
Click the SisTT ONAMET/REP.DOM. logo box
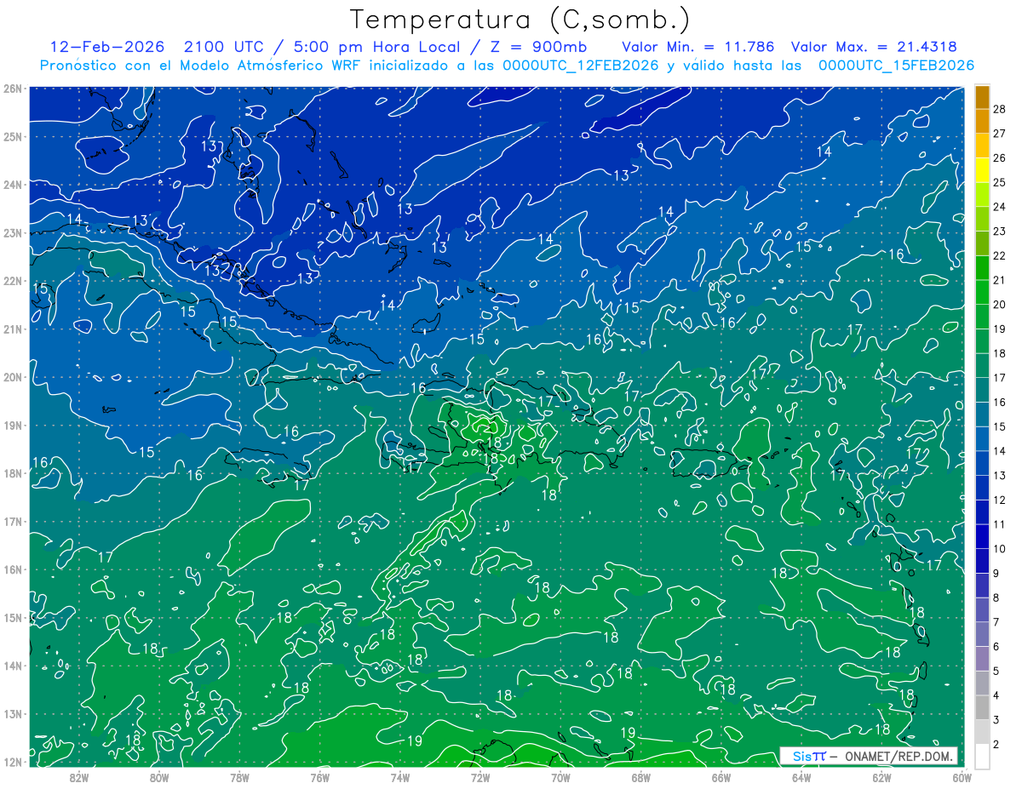[869, 756]
